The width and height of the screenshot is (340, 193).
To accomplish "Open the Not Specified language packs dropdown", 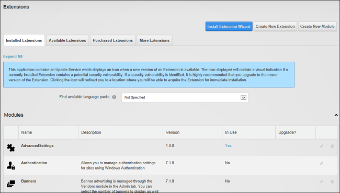I will 185,98.
